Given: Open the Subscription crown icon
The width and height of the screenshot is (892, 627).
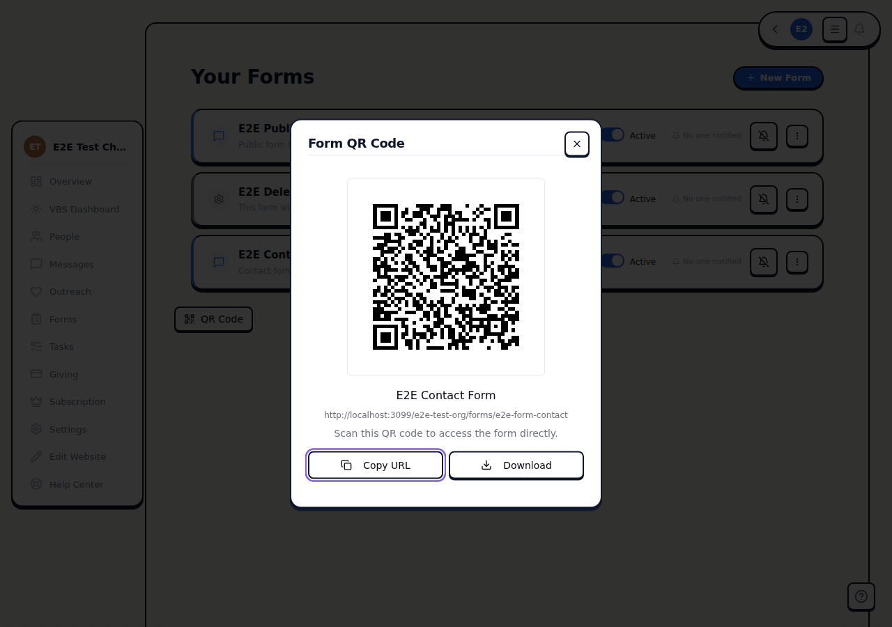Looking at the screenshot, I should click(36, 401).
